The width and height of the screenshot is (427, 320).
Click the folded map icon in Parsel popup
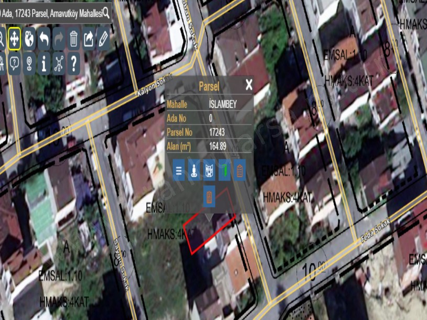click(209, 170)
